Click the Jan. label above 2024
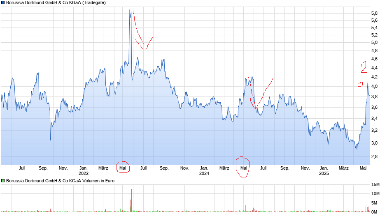 (204, 168)
